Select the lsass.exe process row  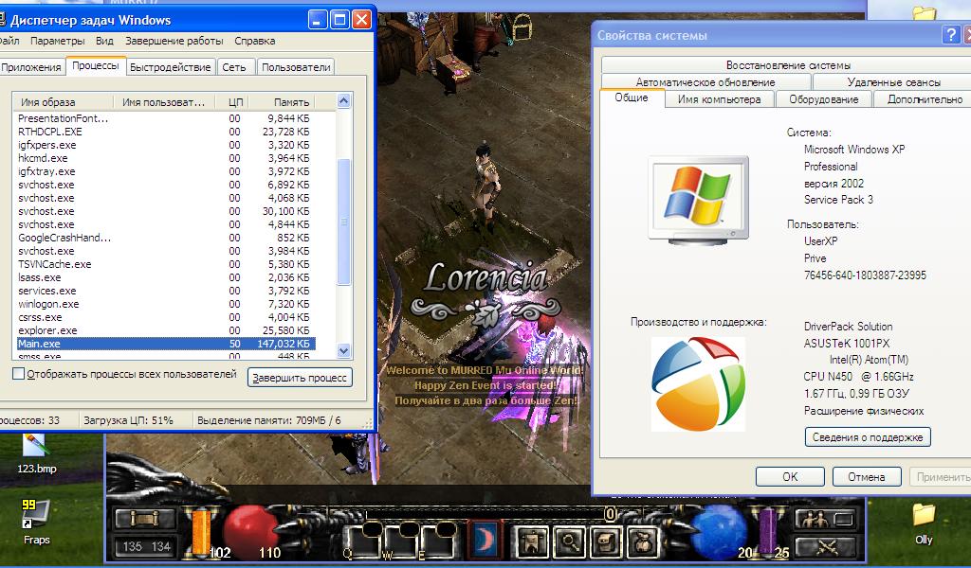coord(166,276)
